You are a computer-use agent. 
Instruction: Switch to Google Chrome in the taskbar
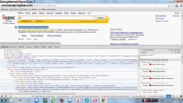(x=103, y=100)
